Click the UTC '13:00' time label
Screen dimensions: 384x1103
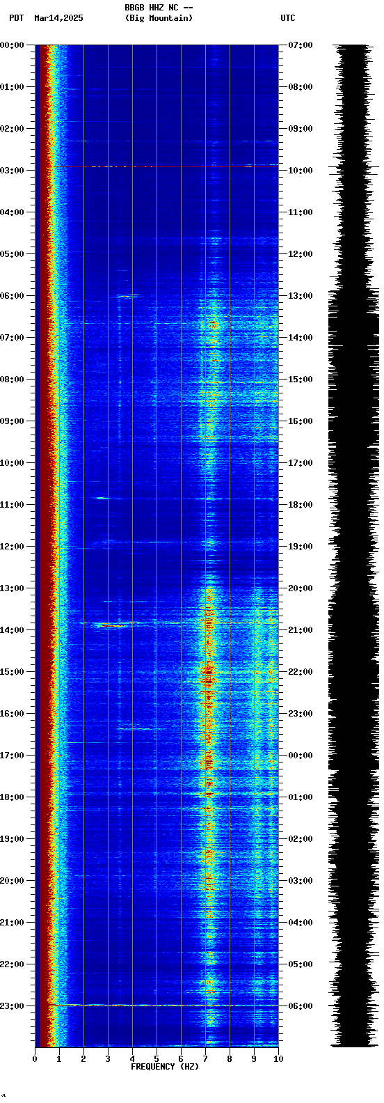pyautogui.click(x=301, y=296)
